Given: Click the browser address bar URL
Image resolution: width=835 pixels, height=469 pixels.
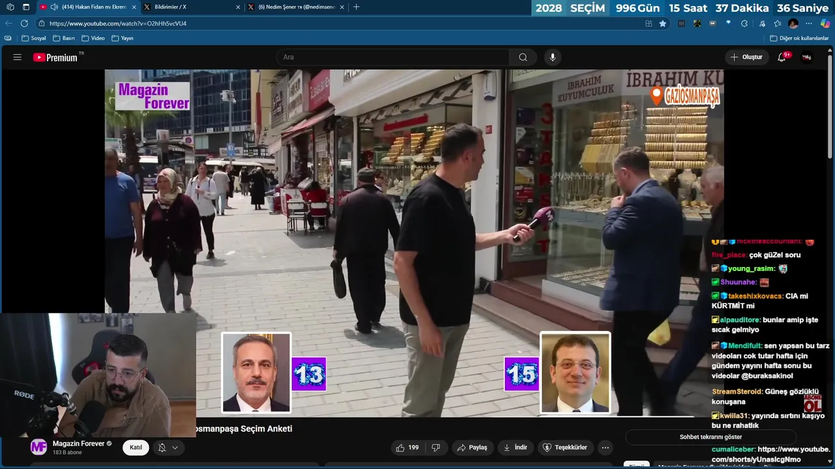Looking at the screenshot, I should click(118, 23).
